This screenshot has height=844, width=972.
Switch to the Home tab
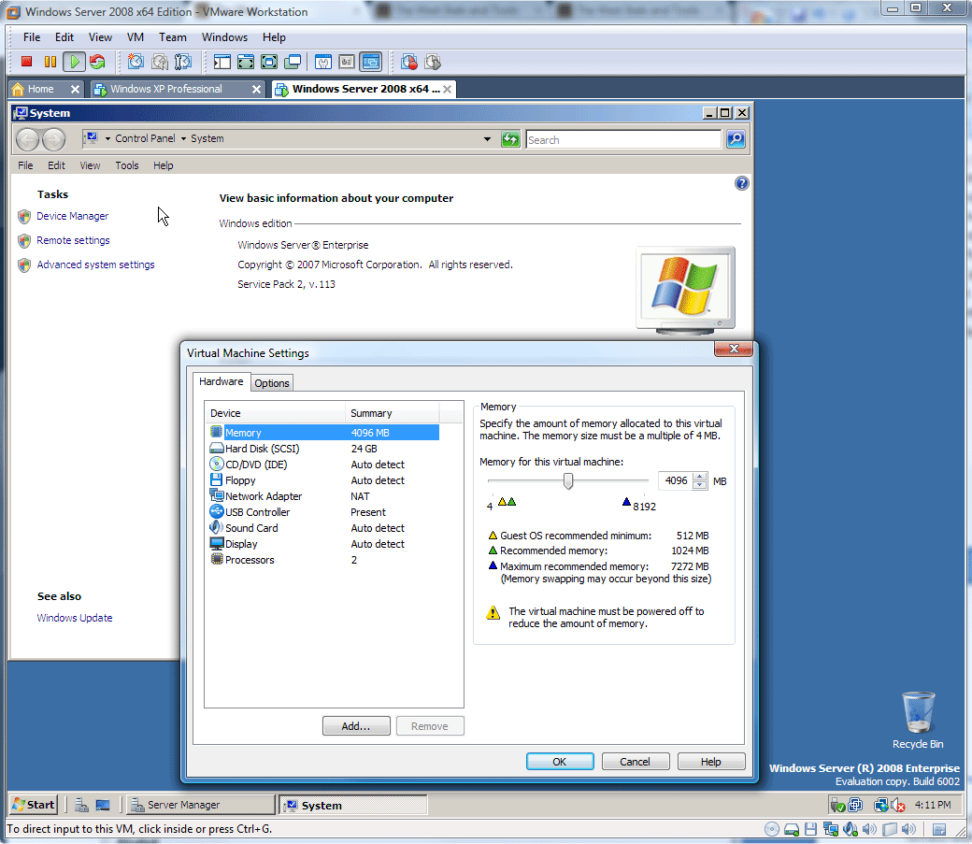click(x=45, y=90)
